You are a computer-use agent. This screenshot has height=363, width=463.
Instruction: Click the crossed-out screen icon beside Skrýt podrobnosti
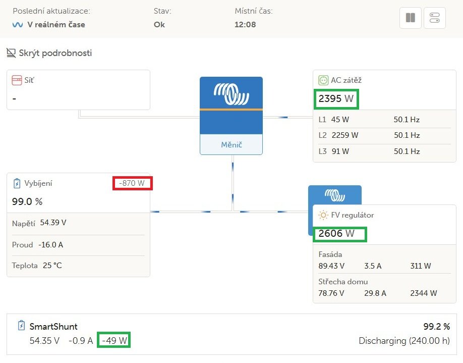[x=11, y=53]
